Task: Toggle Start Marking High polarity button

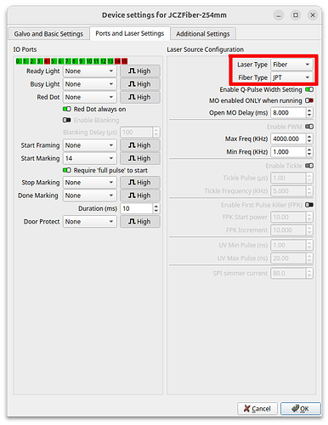Action: (140, 158)
